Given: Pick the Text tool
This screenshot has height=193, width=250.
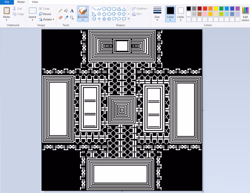Looking at the screenshot, I should 72,11.
